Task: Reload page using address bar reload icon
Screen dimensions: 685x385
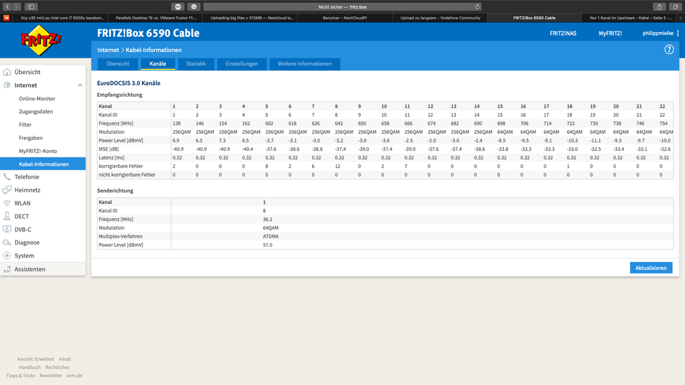Action: (477, 7)
